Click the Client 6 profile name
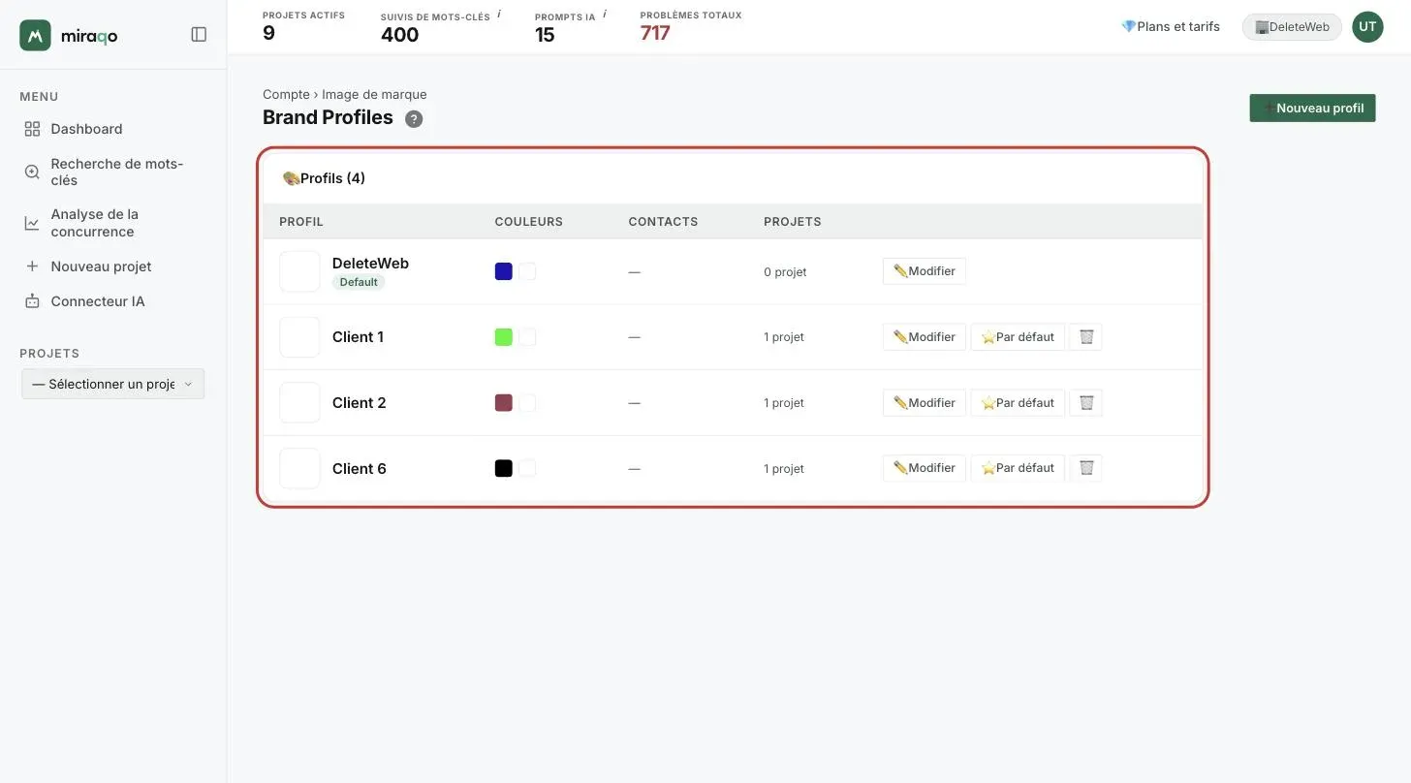The width and height of the screenshot is (1411, 783). 360,469
